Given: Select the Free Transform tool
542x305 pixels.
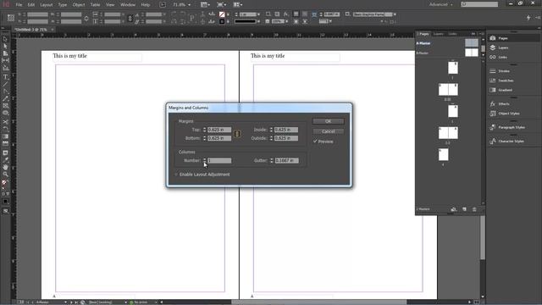Looking at the screenshot, I should pyautogui.click(x=5, y=129).
